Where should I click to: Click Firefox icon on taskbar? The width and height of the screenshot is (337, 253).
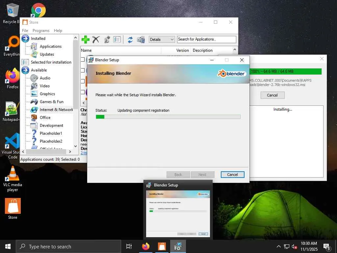[x=146, y=246]
